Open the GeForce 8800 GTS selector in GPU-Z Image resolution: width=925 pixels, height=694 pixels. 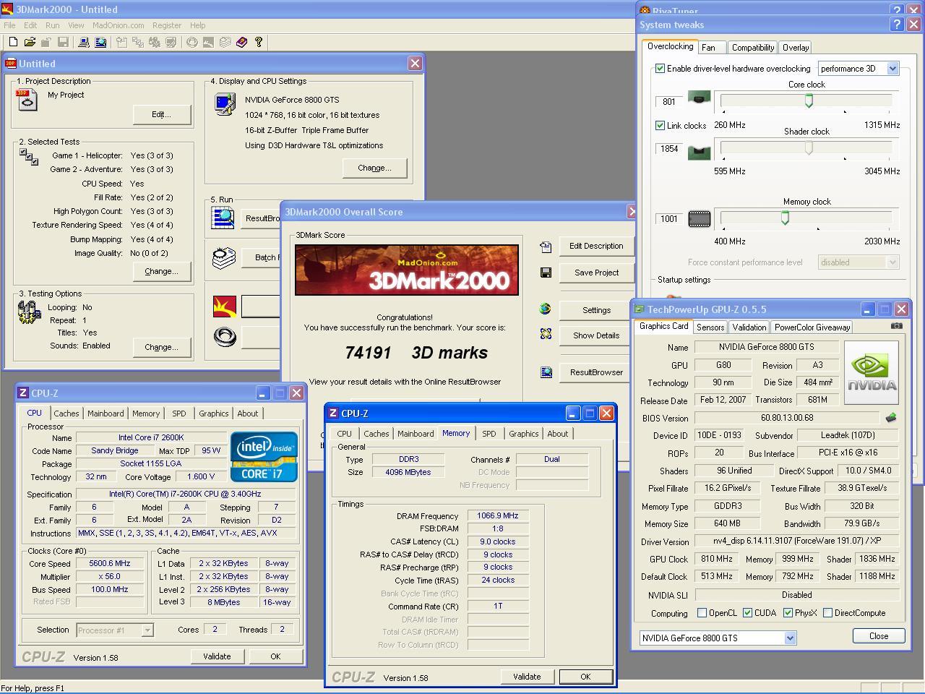718,638
